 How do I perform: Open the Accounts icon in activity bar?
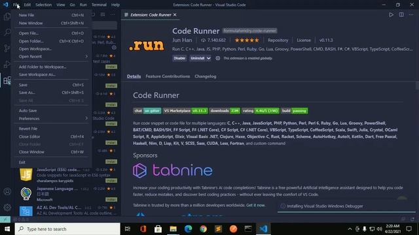[x=7, y=191]
